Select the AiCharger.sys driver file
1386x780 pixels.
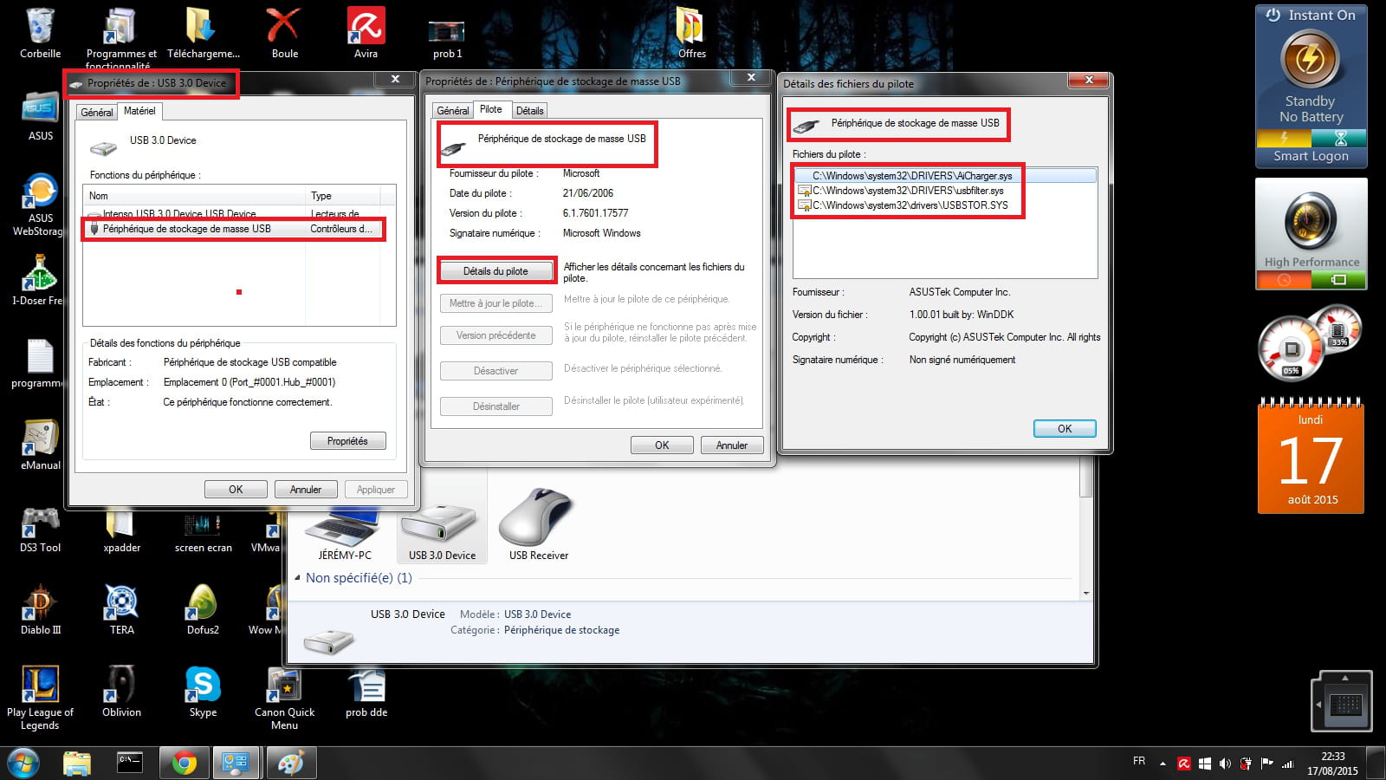coord(946,176)
